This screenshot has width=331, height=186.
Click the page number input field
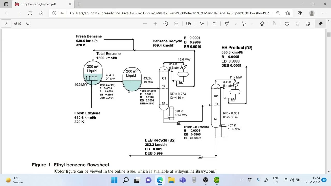(x=6, y=24)
